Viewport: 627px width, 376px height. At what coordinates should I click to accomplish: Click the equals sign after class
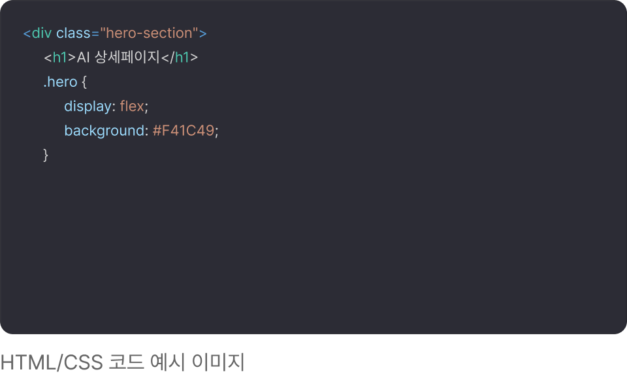click(x=95, y=33)
